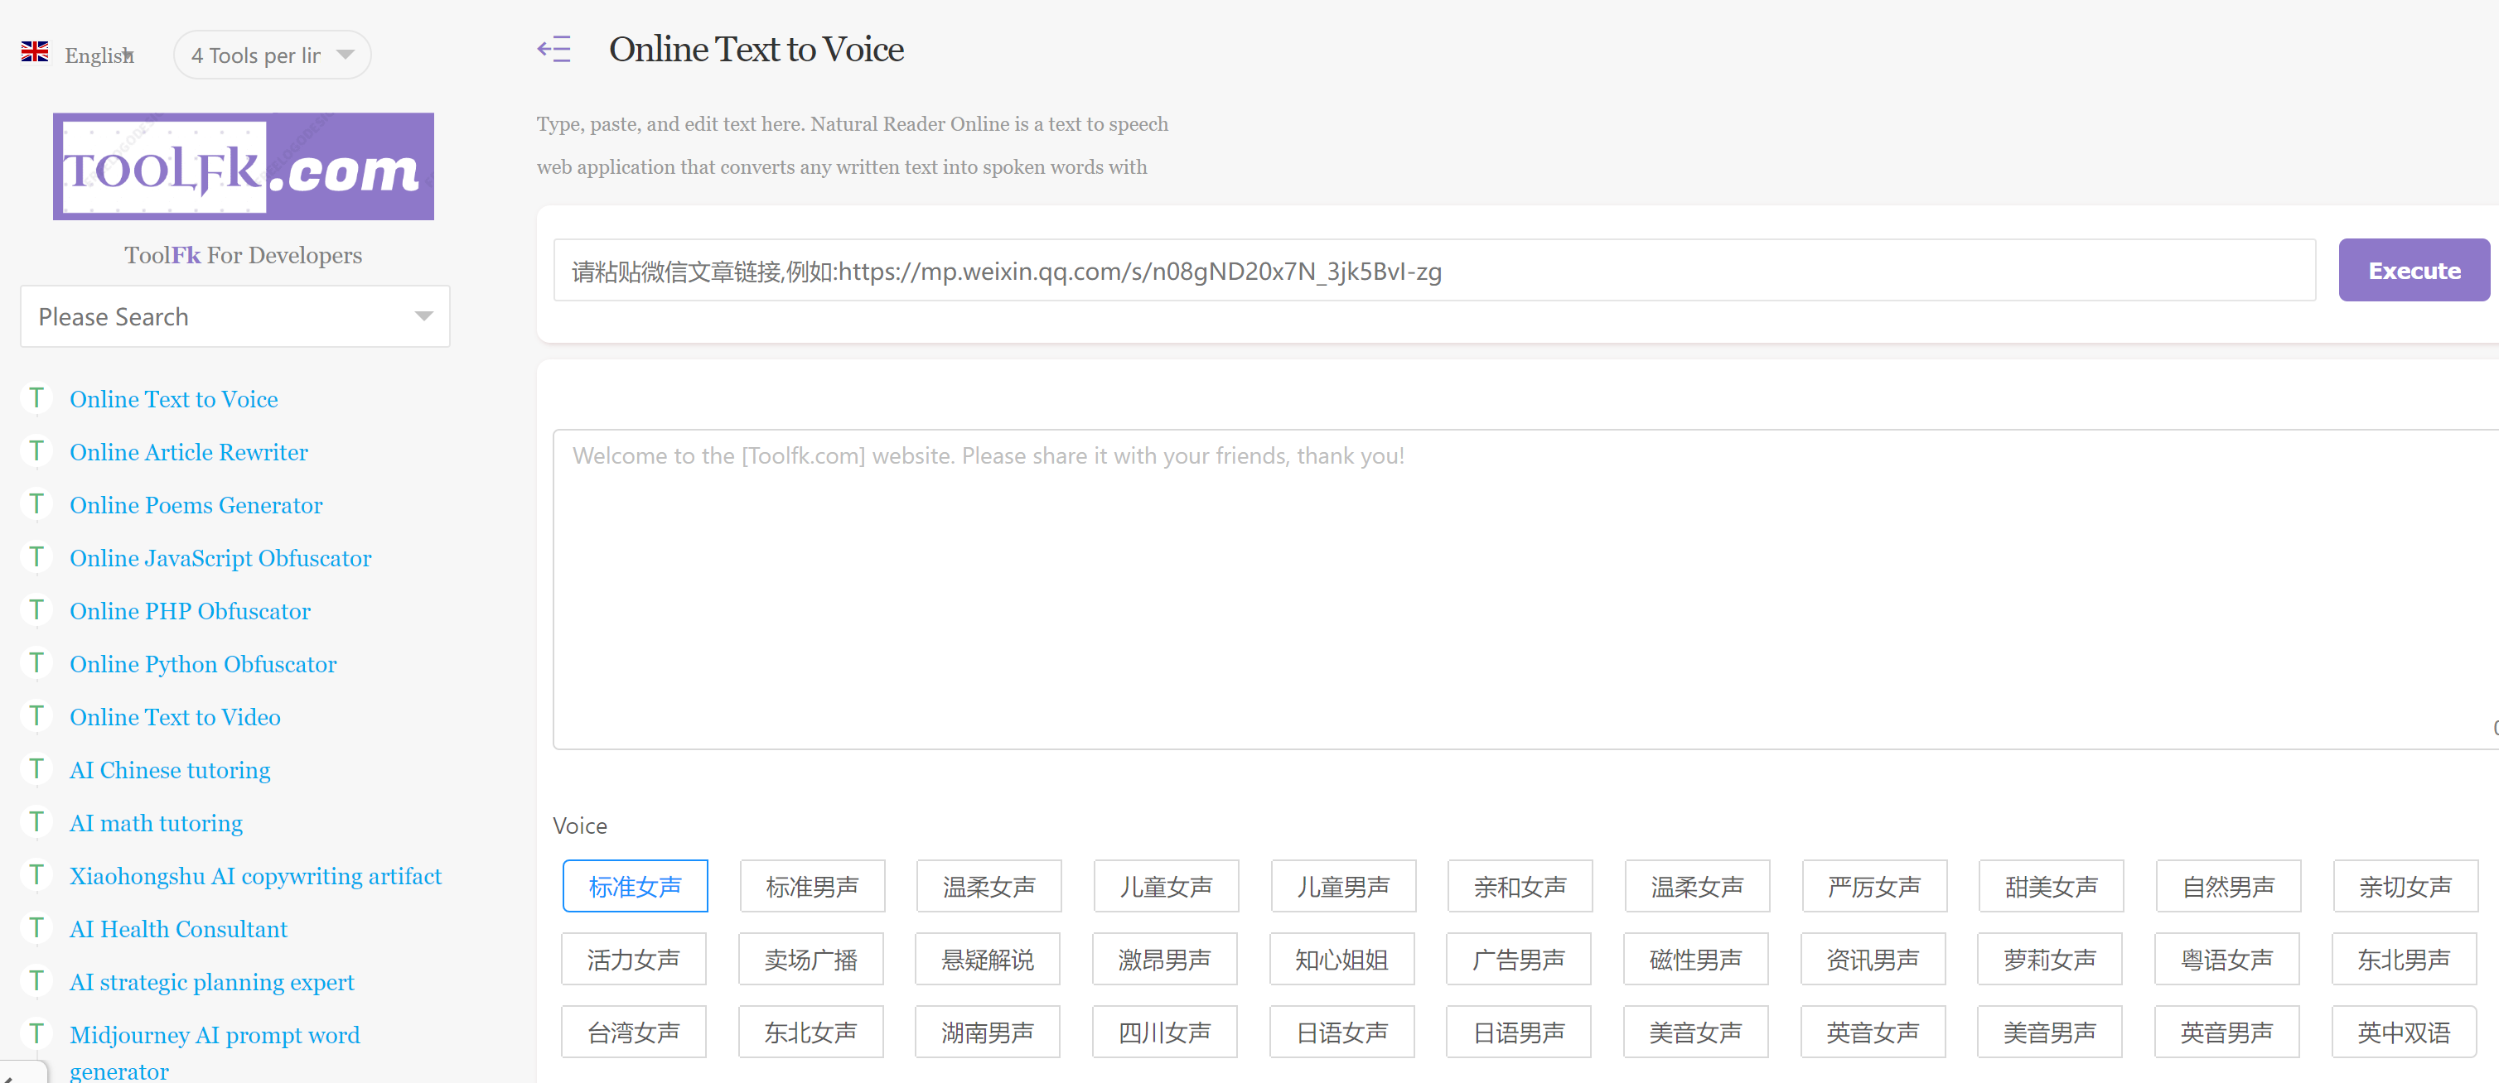Open the English language dropdown
The width and height of the screenshot is (2499, 1083).
pyautogui.click(x=99, y=55)
